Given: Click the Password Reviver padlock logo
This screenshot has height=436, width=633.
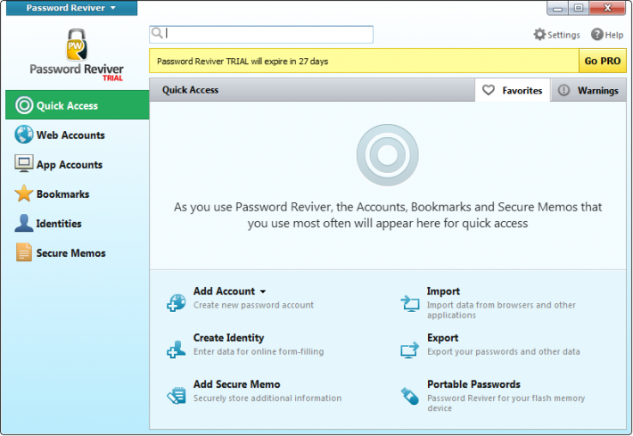Looking at the screenshot, I should click(x=77, y=45).
